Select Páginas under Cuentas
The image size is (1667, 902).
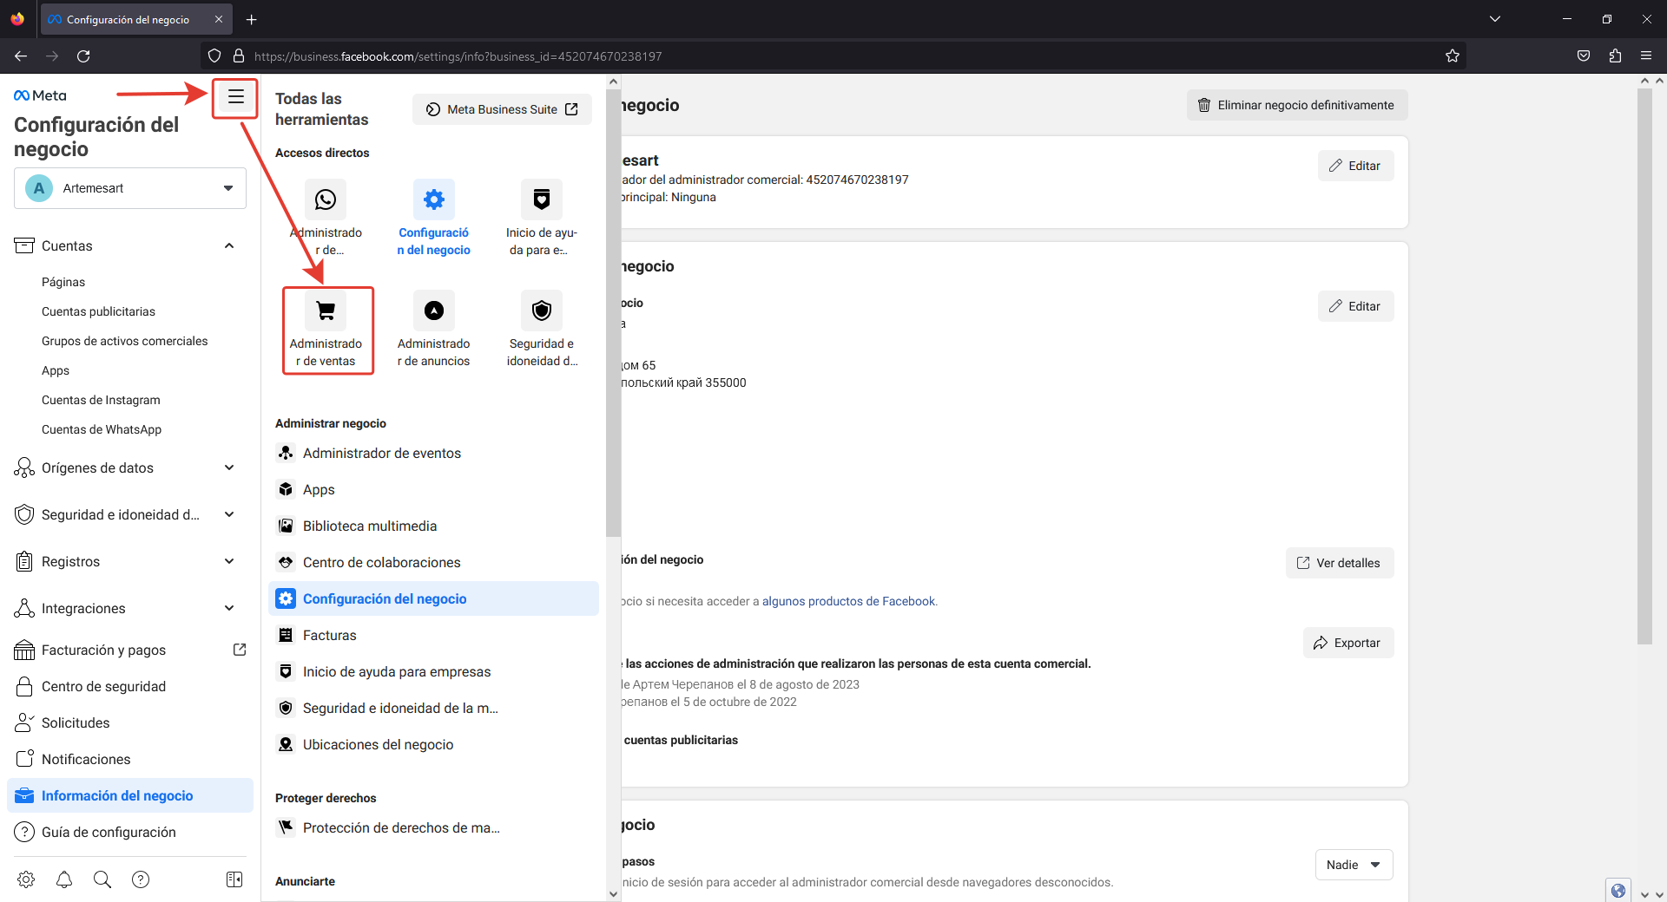(x=63, y=282)
